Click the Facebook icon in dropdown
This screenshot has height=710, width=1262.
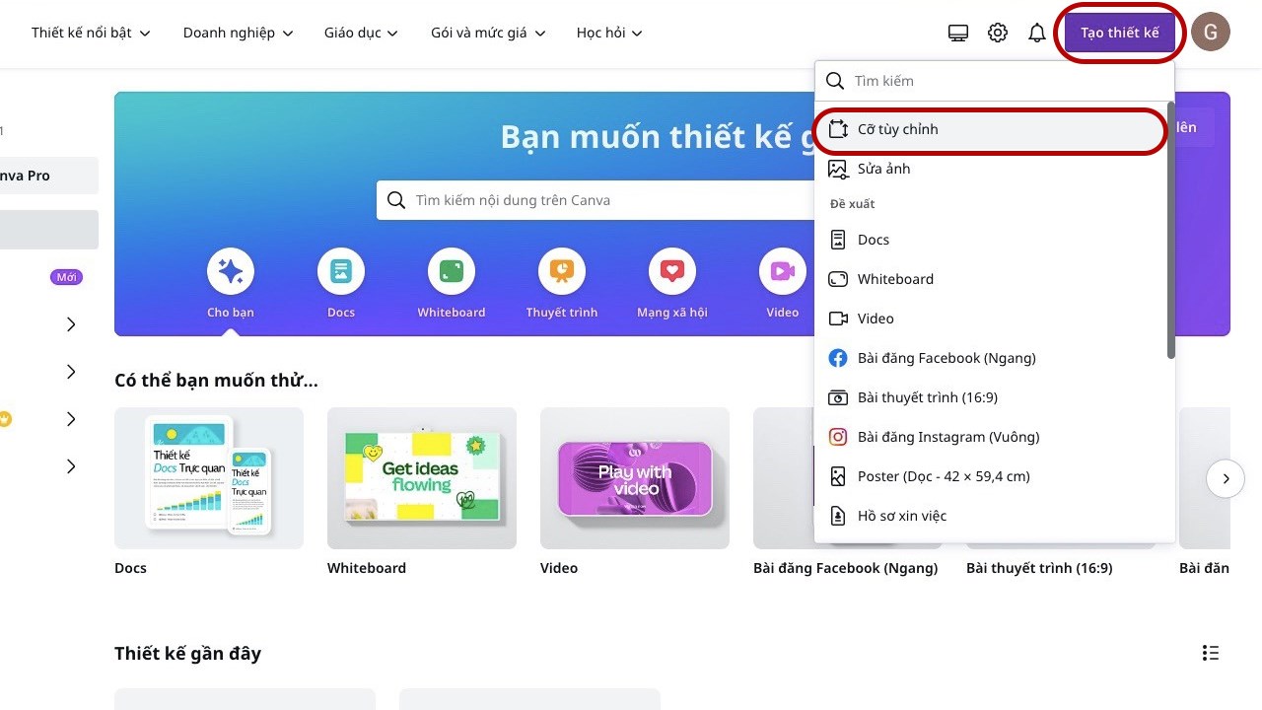point(838,358)
